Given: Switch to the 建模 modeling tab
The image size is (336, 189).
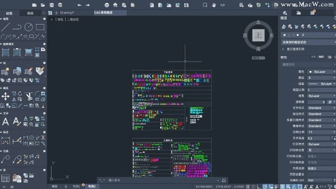Looking at the screenshot, I should [30, 13].
